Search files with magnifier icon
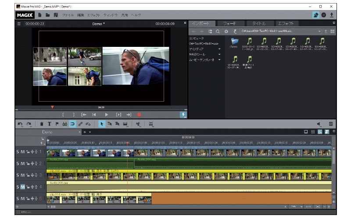351x219 pixels. (218, 32)
